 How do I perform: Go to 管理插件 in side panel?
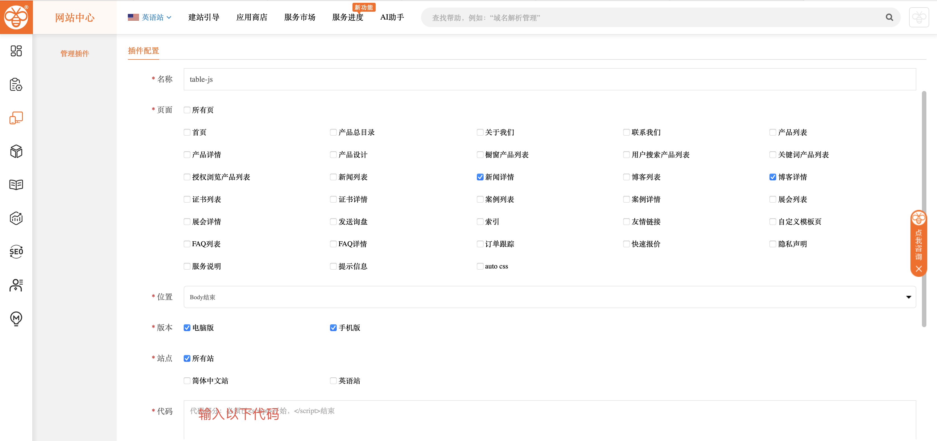pos(75,53)
